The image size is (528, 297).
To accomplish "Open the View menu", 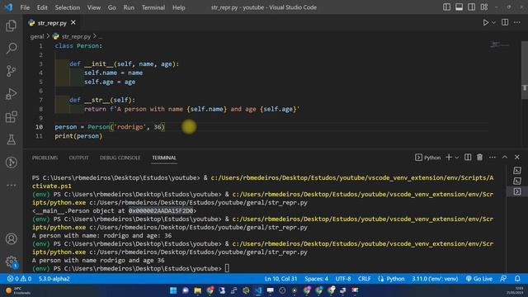I will click(94, 7).
